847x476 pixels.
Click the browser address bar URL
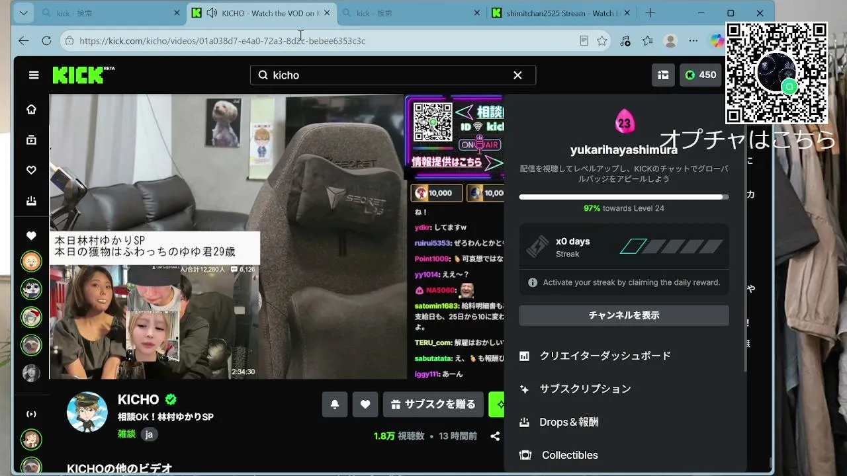tap(222, 41)
